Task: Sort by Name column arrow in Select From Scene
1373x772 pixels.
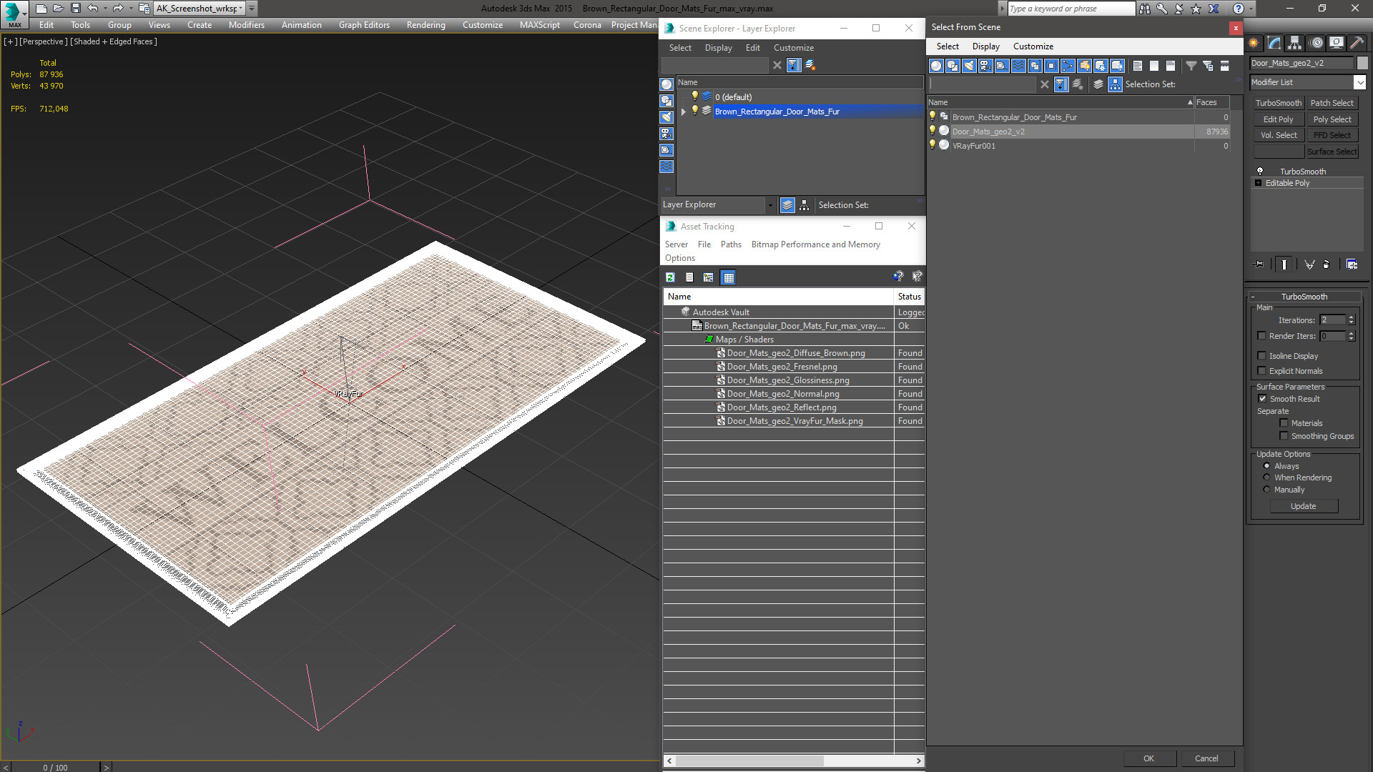Action: [1190, 102]
